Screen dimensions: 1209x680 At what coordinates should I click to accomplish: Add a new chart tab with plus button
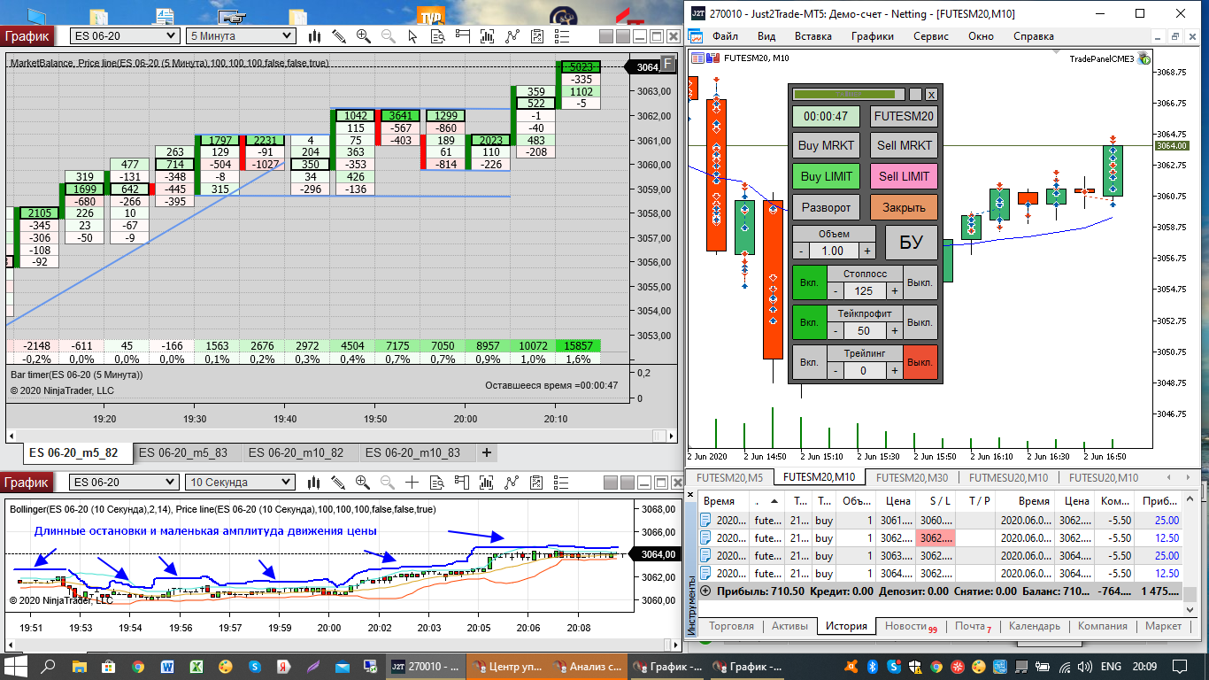486,452
